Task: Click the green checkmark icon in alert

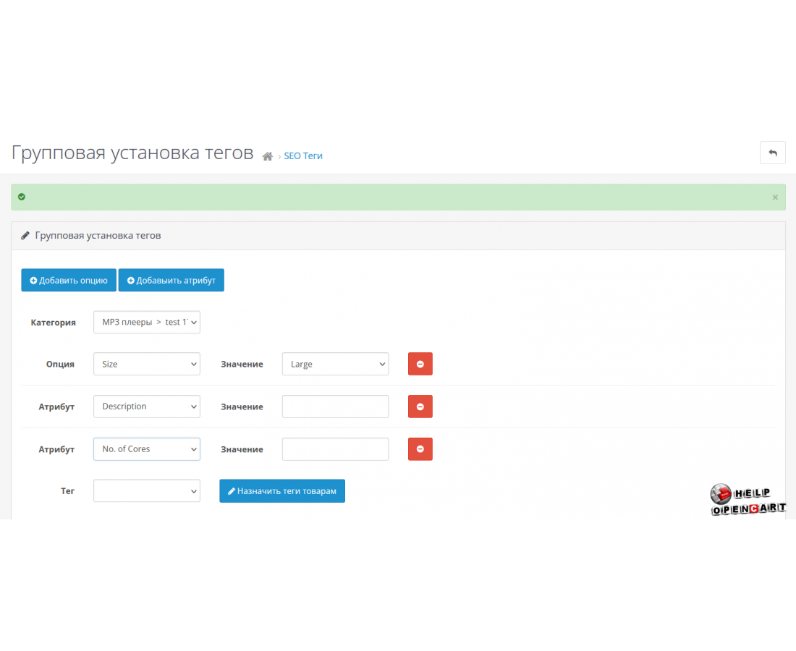Action: coord(22,197)
